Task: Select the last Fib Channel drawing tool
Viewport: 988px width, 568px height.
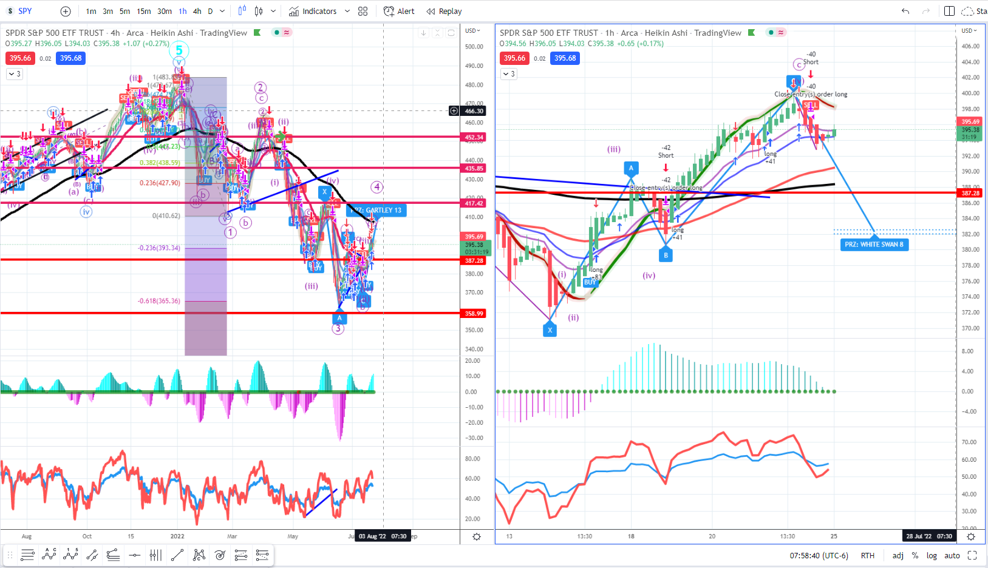Action: (x=262, y=555)
